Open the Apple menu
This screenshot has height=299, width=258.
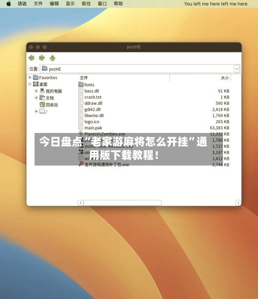click(x=9, y=4)
